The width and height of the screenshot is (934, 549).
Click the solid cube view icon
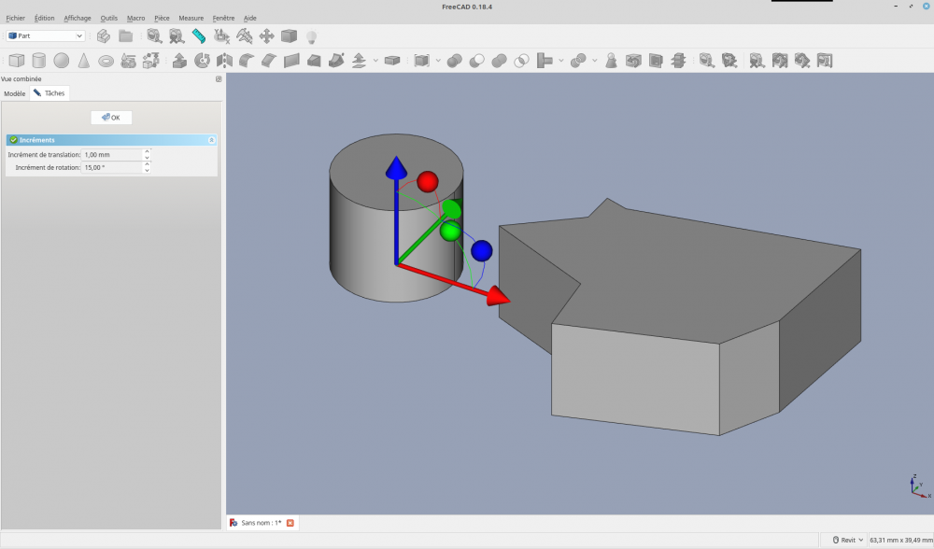coord(289,35)
